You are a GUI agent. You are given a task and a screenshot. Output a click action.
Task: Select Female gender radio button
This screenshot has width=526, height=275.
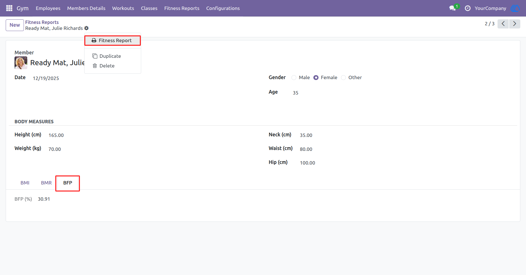(x=316, y=78)
